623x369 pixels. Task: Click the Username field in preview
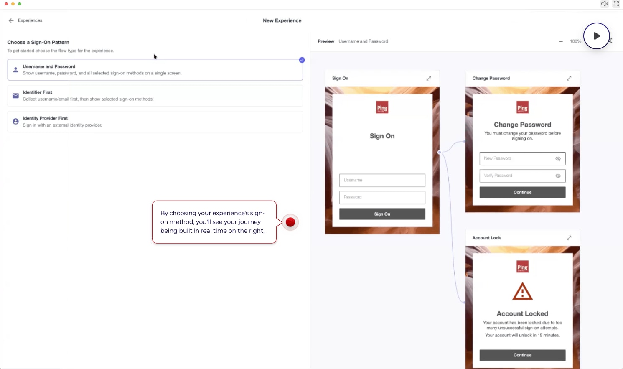(382, 180)
